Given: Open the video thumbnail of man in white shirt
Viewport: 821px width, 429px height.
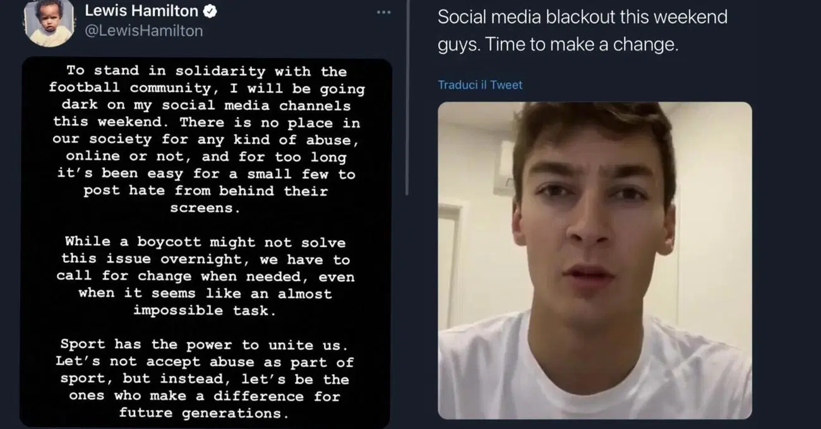Looking at the screenshot, I should point(594,260).
